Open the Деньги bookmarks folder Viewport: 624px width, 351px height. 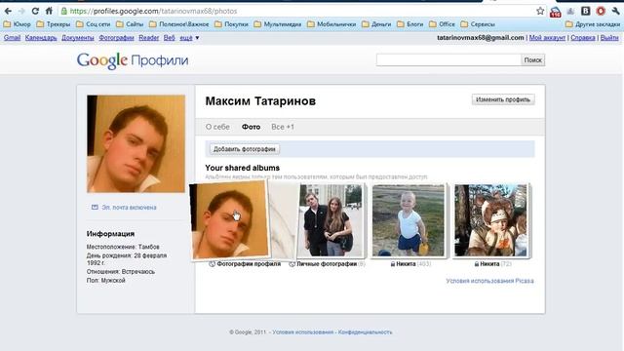click(376, 24)
